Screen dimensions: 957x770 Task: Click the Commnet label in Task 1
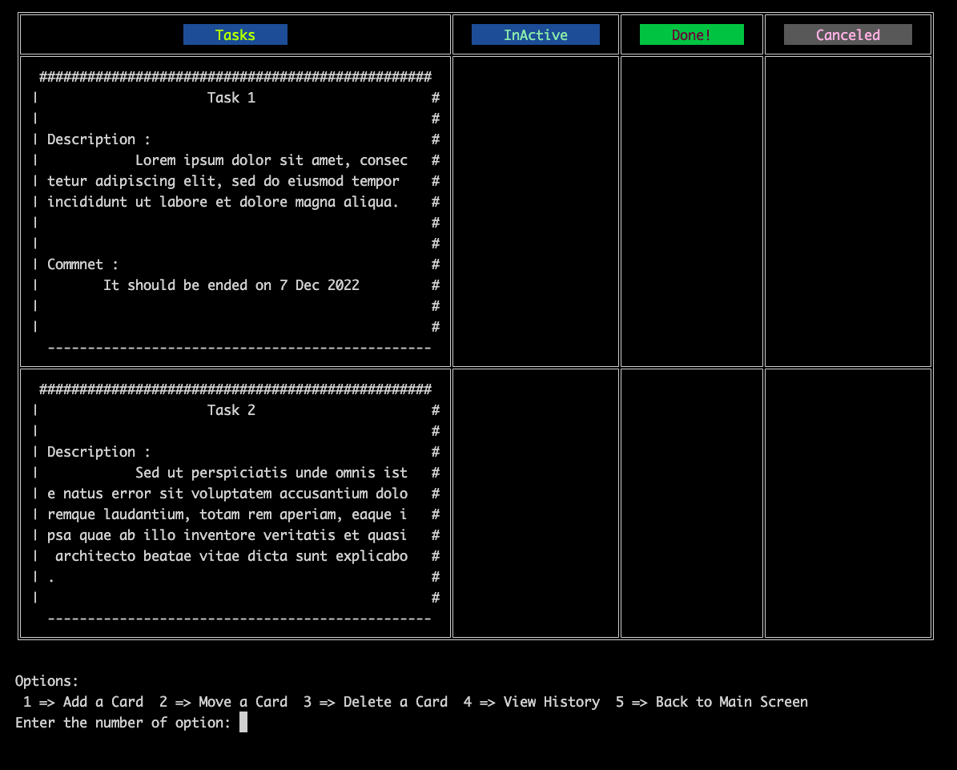[x=82, y=264]
